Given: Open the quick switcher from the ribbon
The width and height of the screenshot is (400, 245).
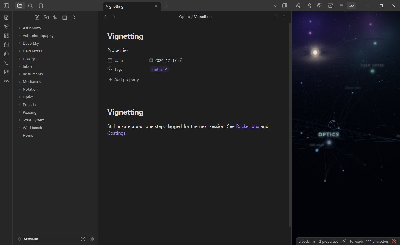Looking at the screenshot, I should 6,17.
